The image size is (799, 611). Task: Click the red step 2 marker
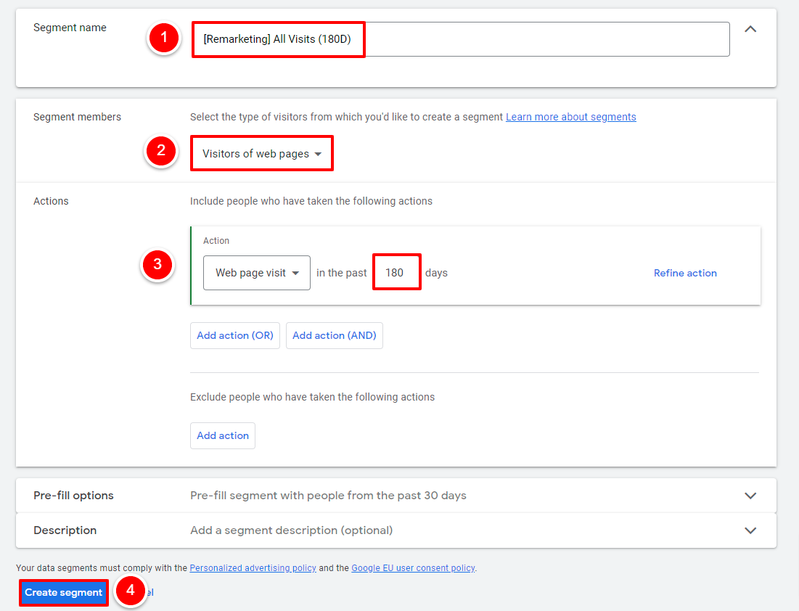(161, 150)
